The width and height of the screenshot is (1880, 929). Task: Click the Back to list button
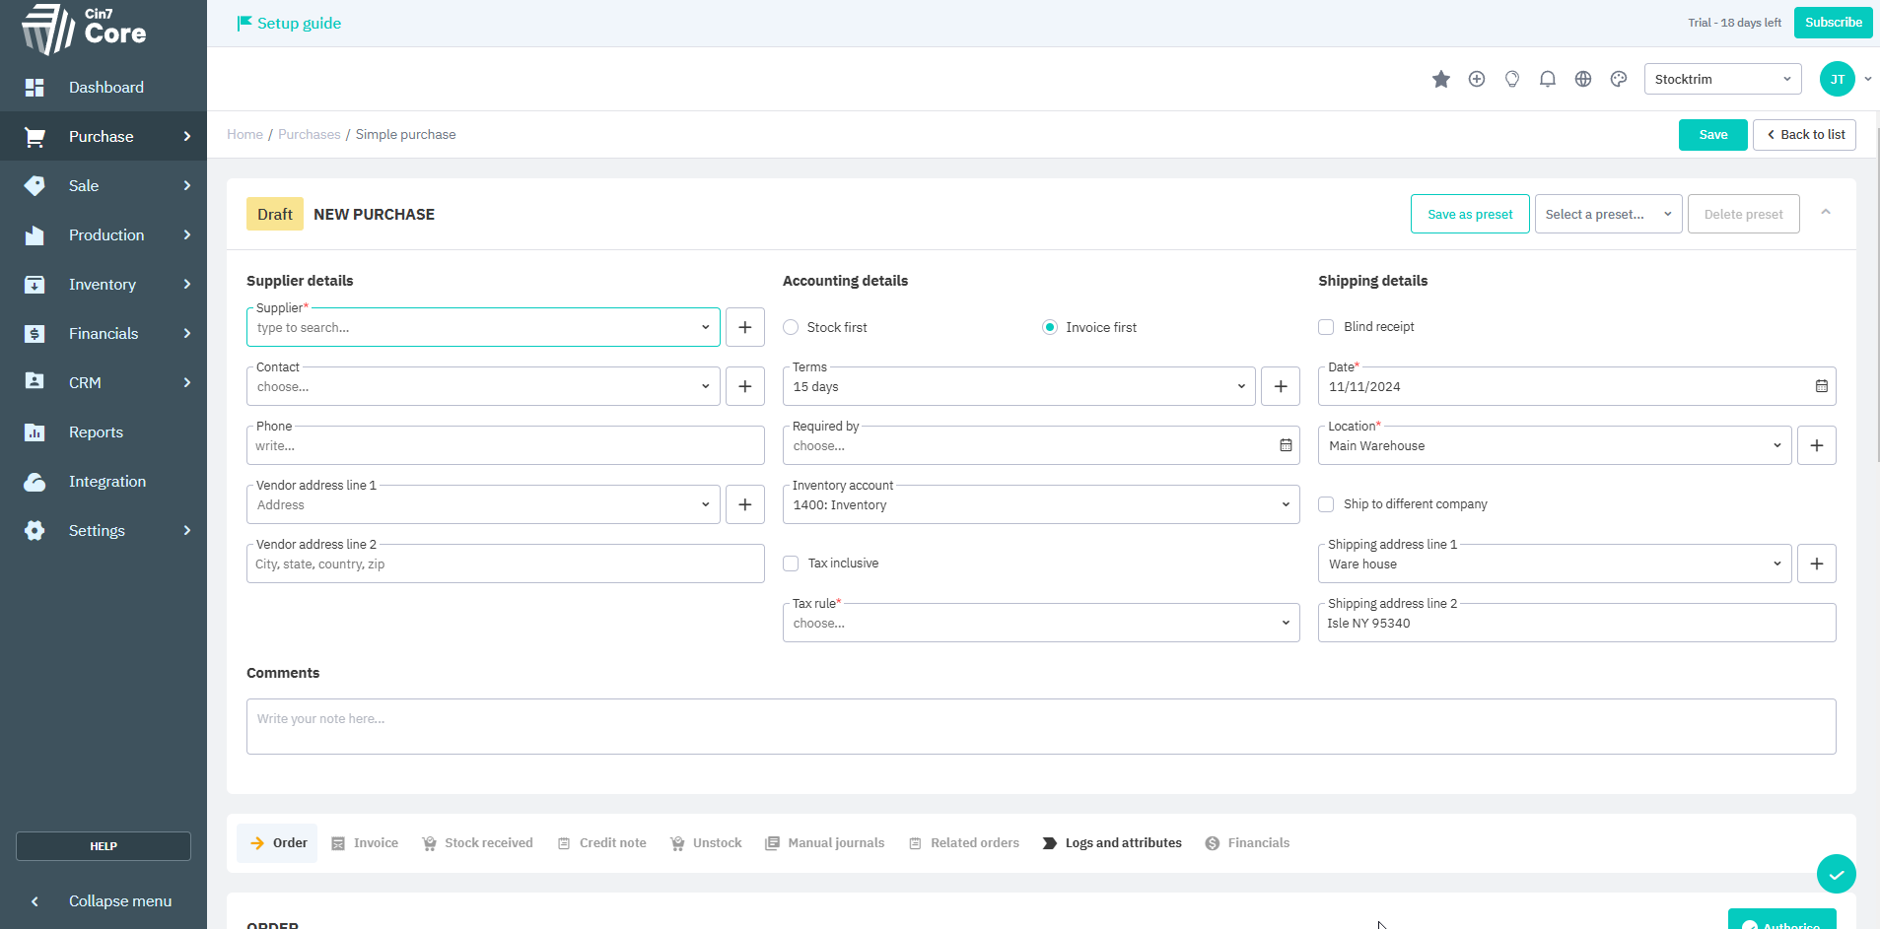1803,135
